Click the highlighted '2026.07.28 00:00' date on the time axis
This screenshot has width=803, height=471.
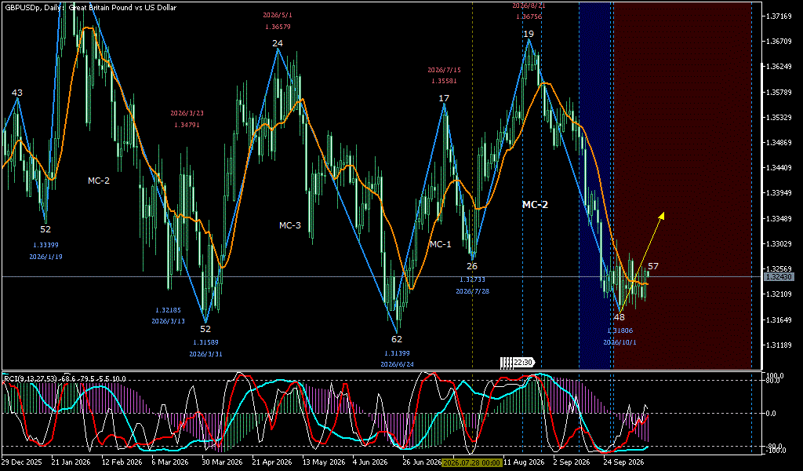pos(471,462)
